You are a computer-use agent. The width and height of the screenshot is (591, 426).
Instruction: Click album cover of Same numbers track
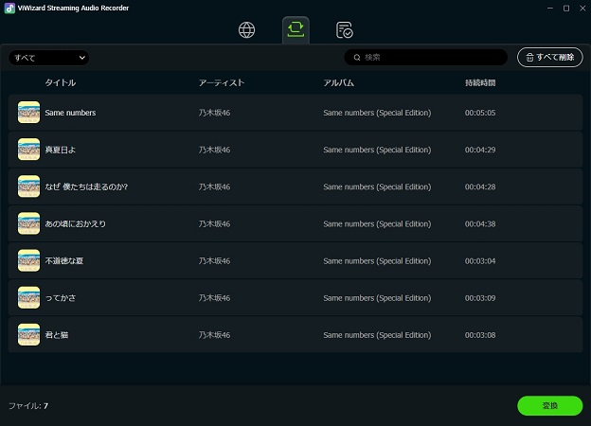(x=28, y=113)
